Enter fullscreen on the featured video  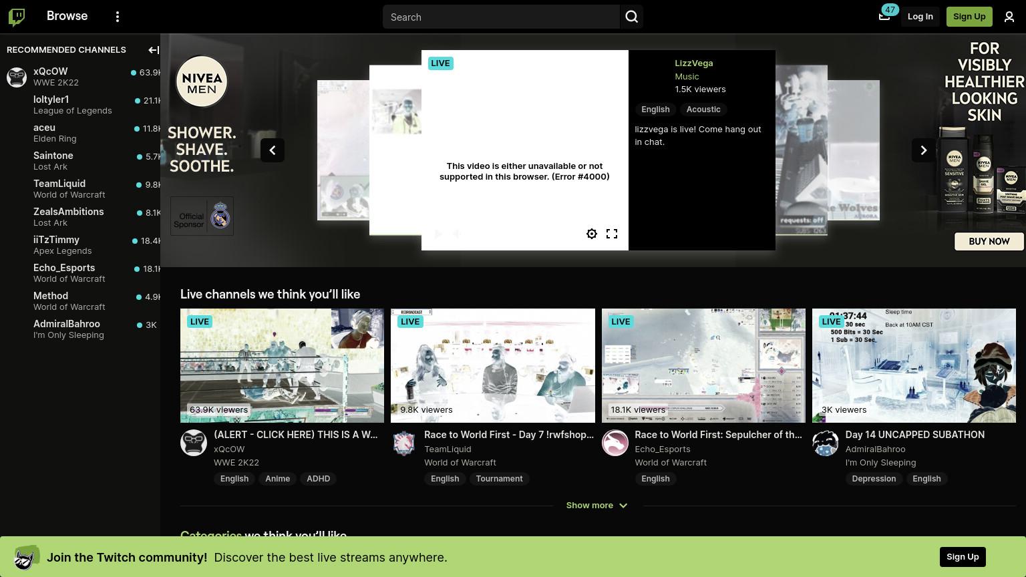(612, 234)
